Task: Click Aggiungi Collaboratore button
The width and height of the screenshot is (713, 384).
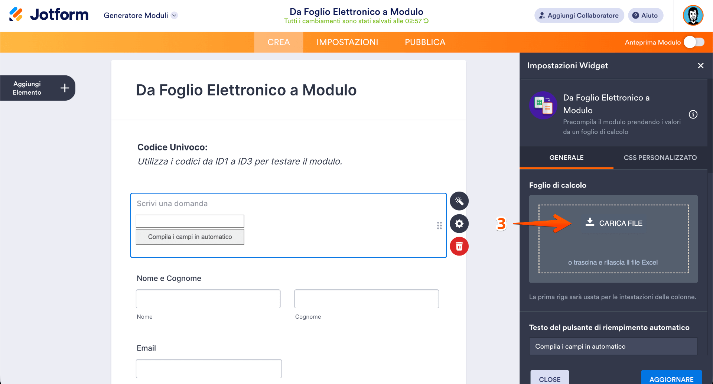Action: tap(579, 16)
